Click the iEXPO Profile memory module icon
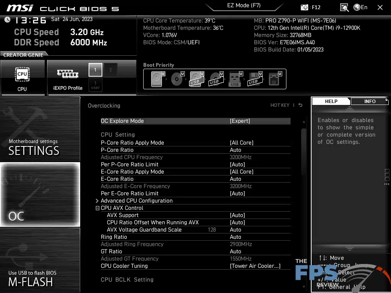The image size is (391, 293). point(68,74)
